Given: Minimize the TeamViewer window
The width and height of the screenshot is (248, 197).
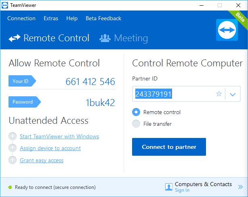Looking at the screenshot, I should click(202, 5).
